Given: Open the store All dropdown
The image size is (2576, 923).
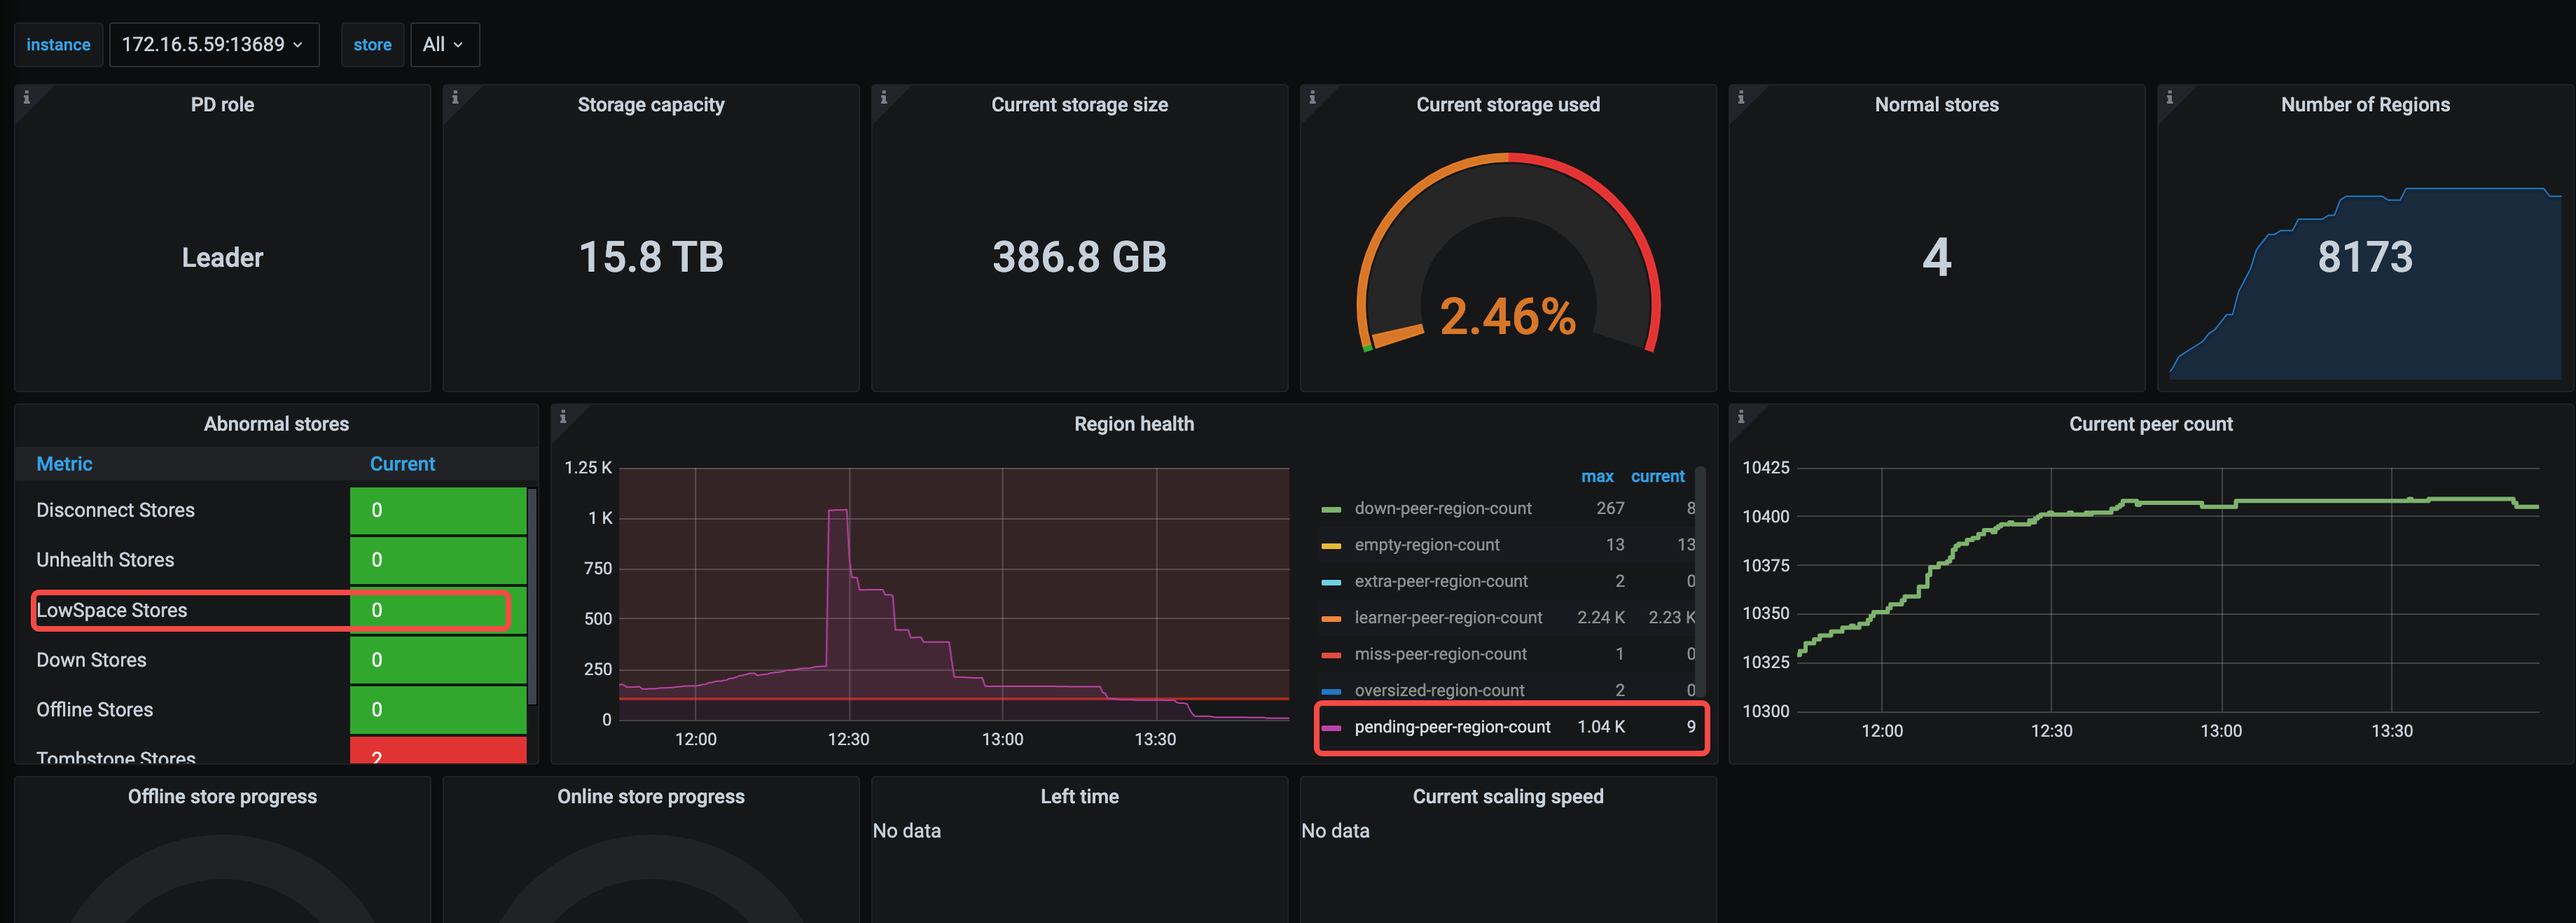Looking at the screenshot, I should point(444,45).
